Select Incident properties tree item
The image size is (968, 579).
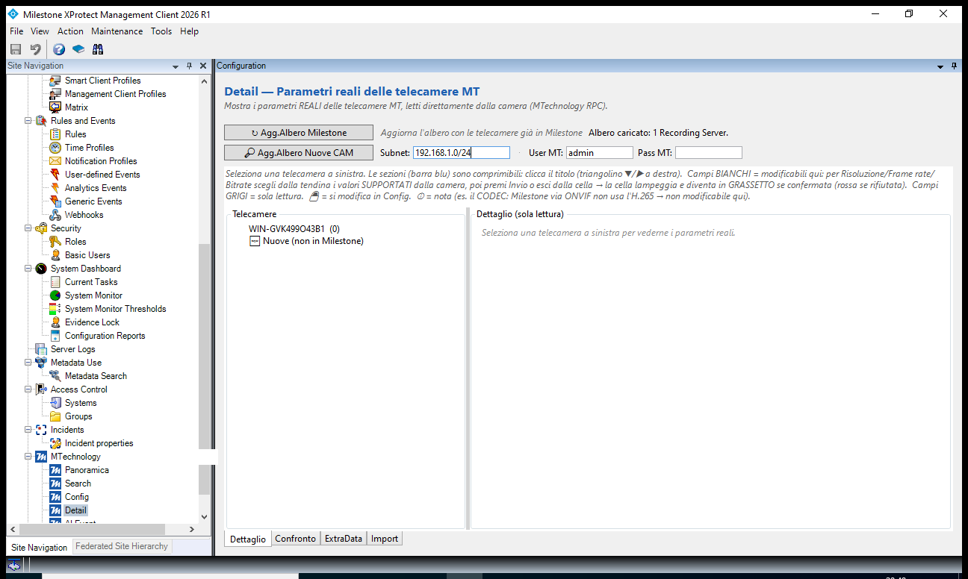(x=99, y=443)
